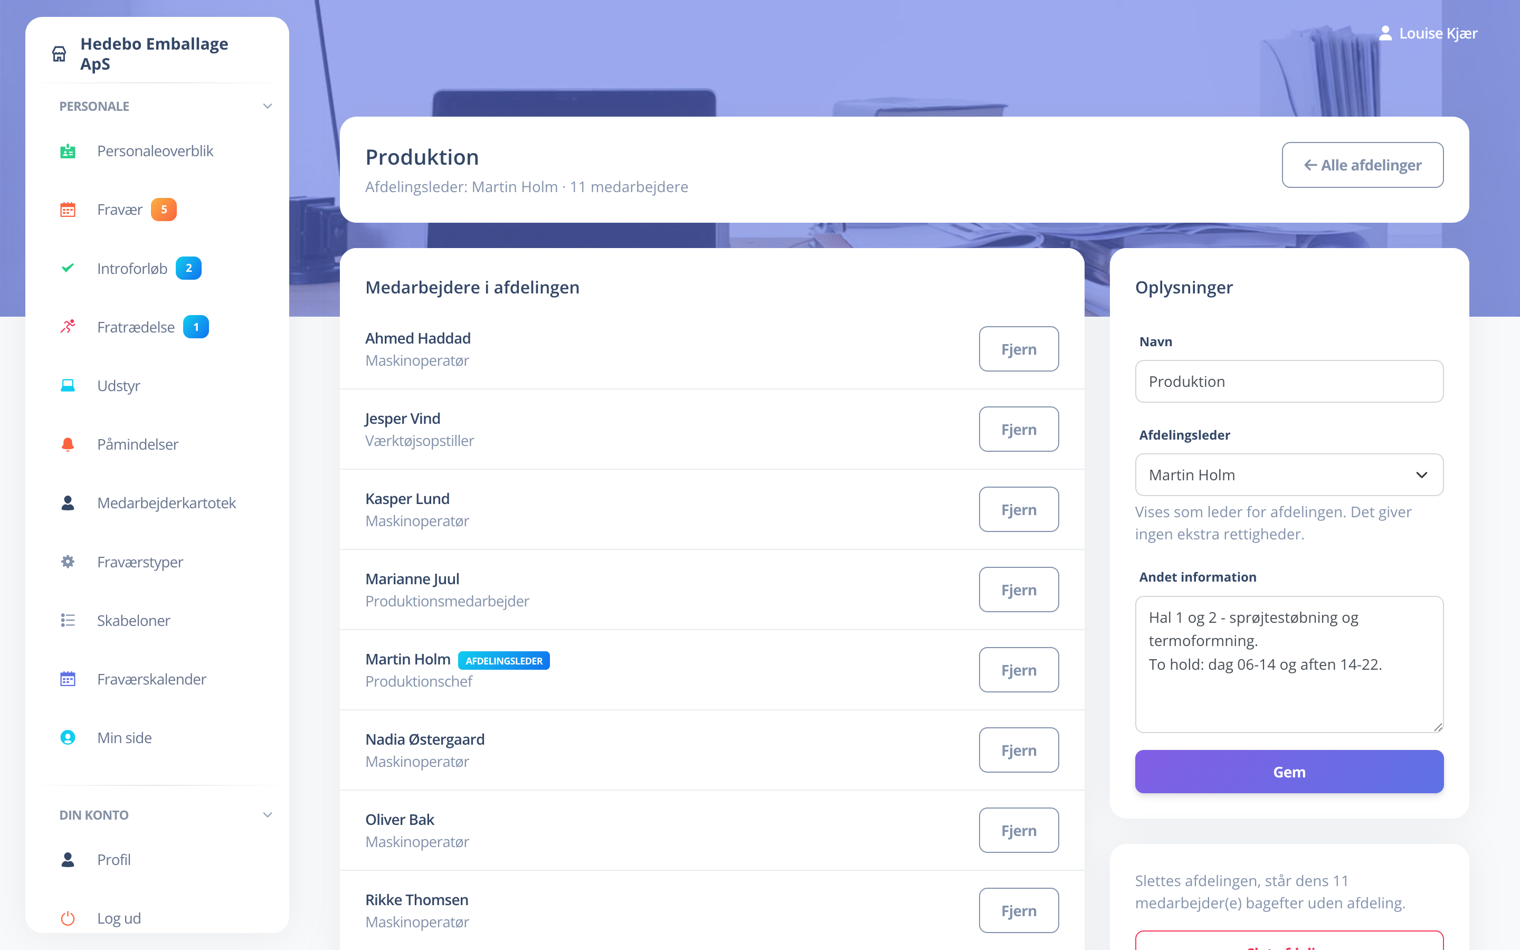The height and width of the screenshot is (950, 1520).
Task: Click the Hedebo Emballage store icon
Action: coord(59,54)
